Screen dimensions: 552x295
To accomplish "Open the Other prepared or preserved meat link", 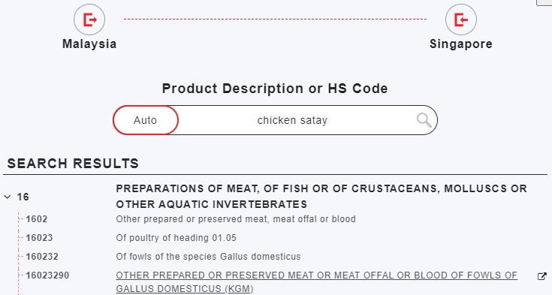I will pyautogui.click(x=316, y=282).
